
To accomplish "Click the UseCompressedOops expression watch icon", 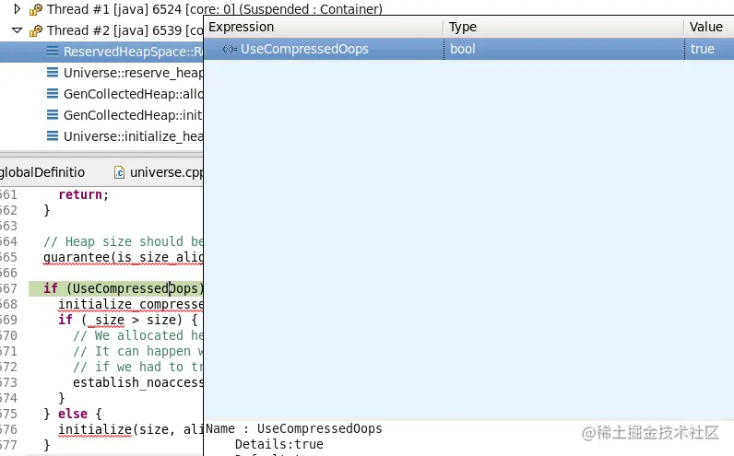I will 230,49.
